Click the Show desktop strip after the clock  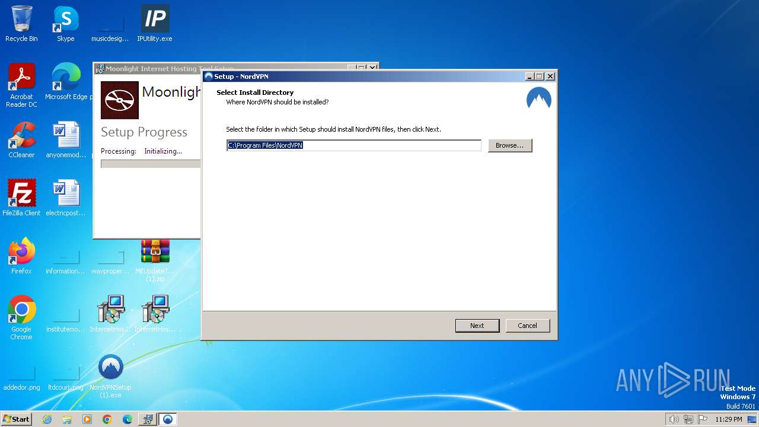click(752, 419)
